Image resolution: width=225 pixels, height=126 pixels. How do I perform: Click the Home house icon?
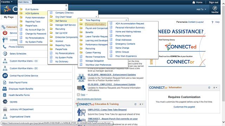(194, 2)
